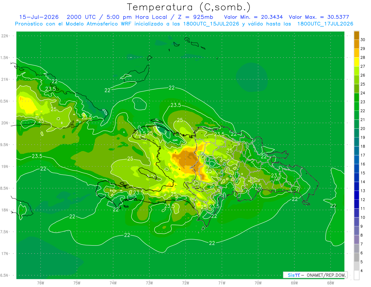Click legend swatch between 27 and 28
This screenshot has width=371, height=287.
356,62
